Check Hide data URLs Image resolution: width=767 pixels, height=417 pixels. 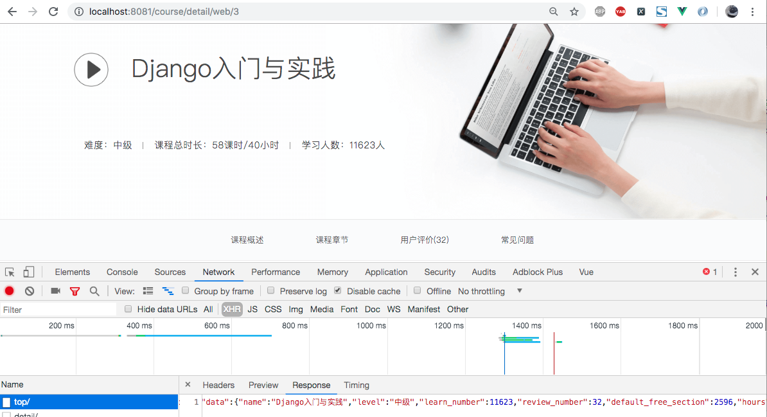point(128,309)
